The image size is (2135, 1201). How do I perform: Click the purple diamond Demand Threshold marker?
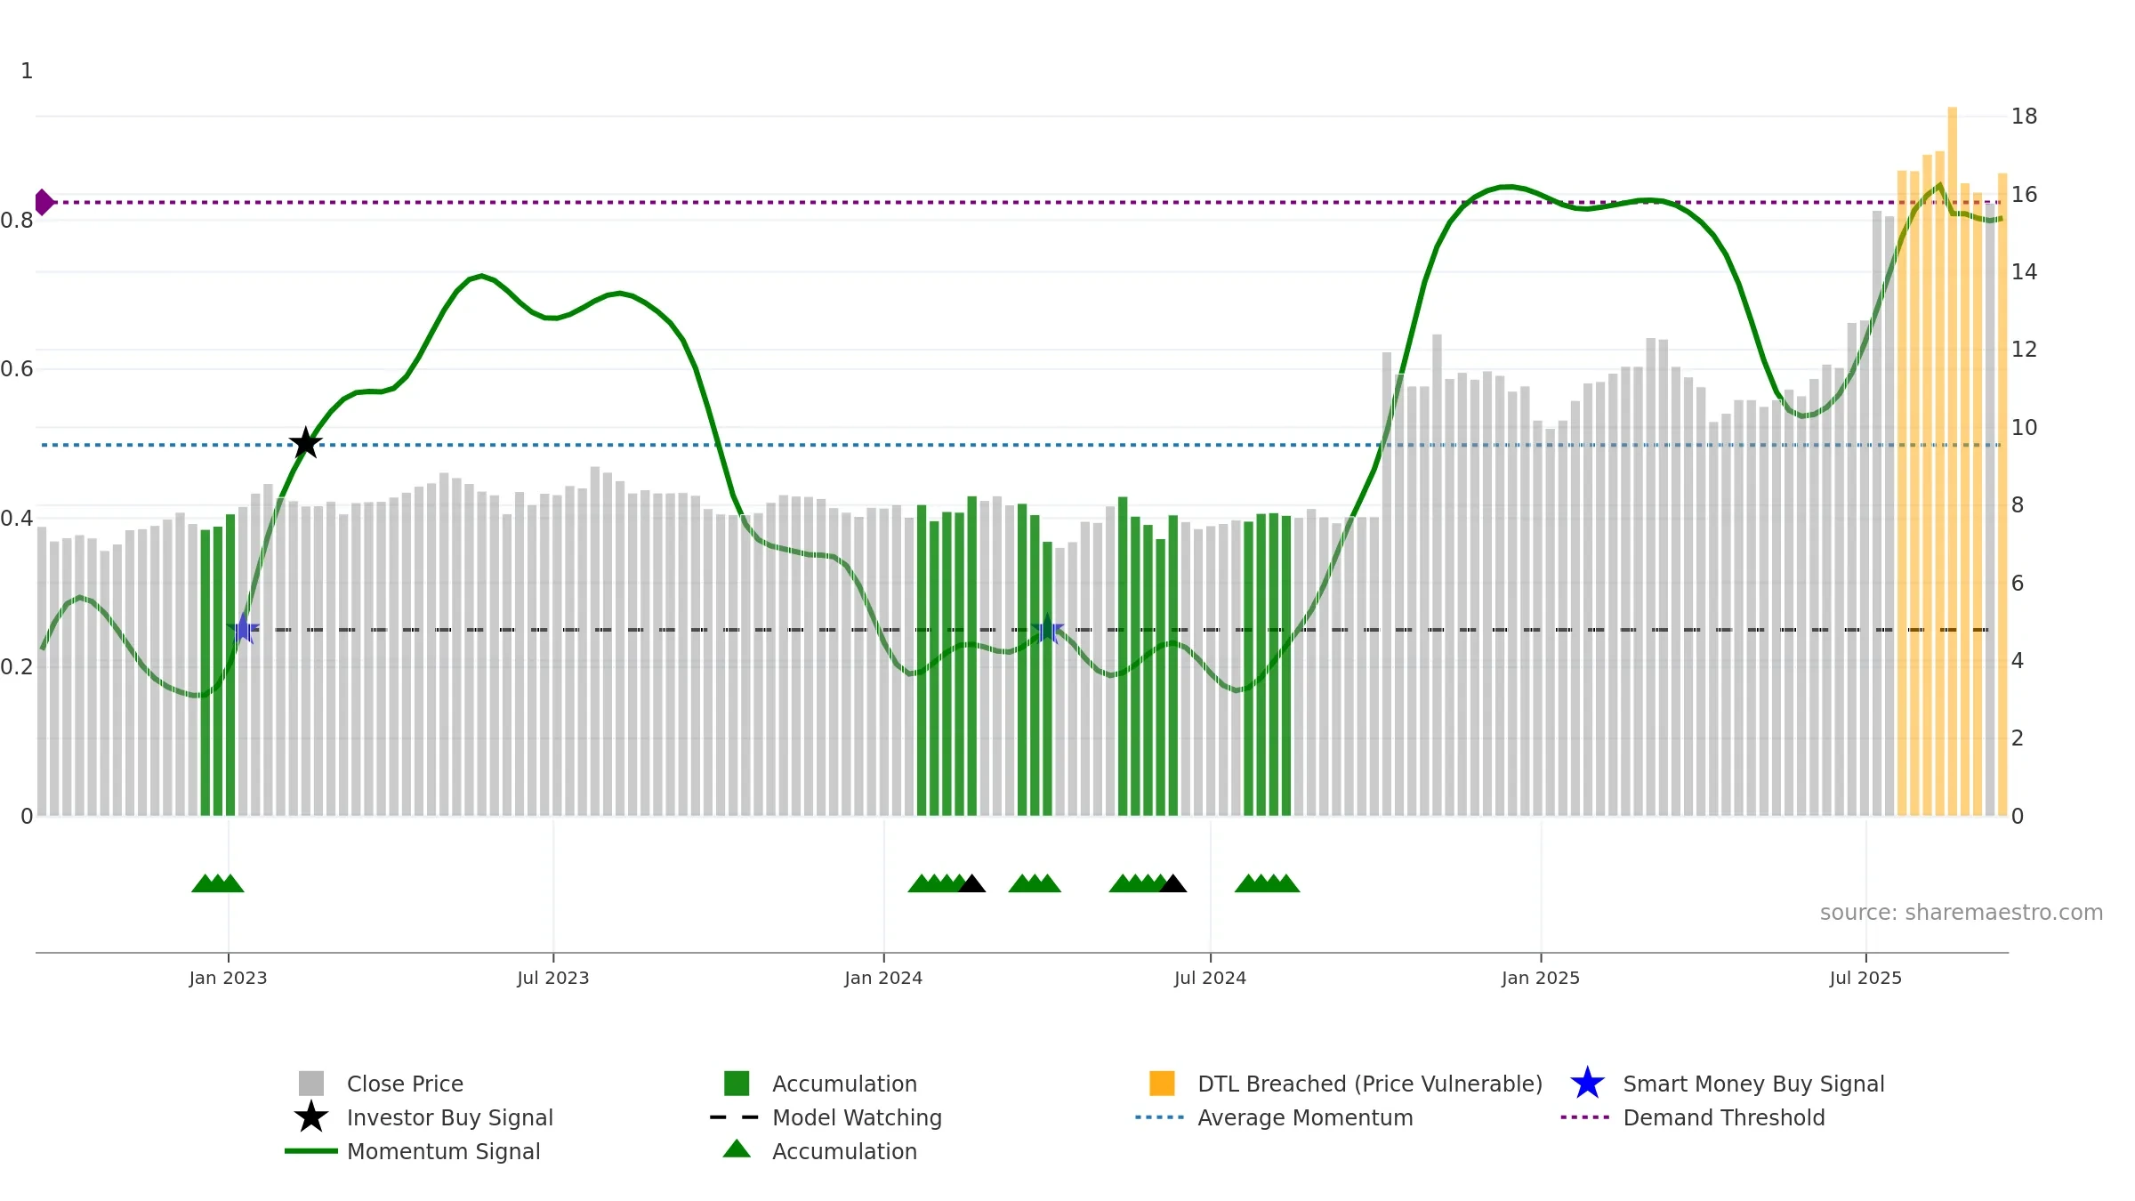click(43, 202)
